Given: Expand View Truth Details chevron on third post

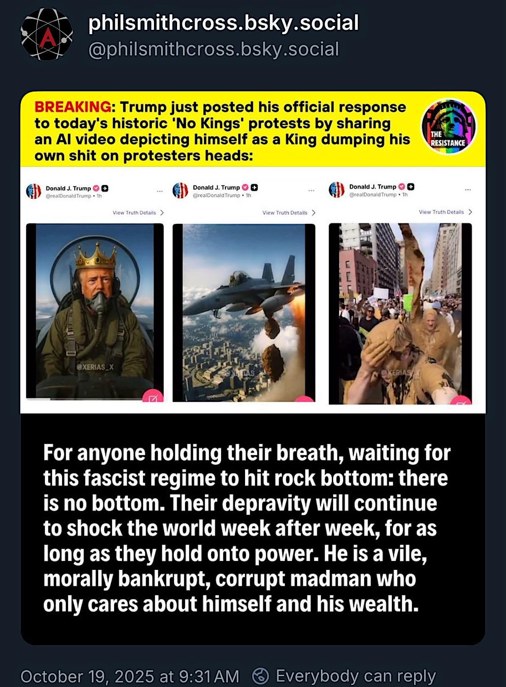Looking at the screenshot, I should 470,212.
